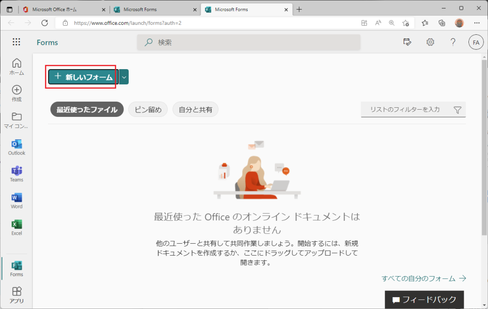Open browser settings and more menu
Image resolution: width=488 pixels, height=309 pixels.
477,23
